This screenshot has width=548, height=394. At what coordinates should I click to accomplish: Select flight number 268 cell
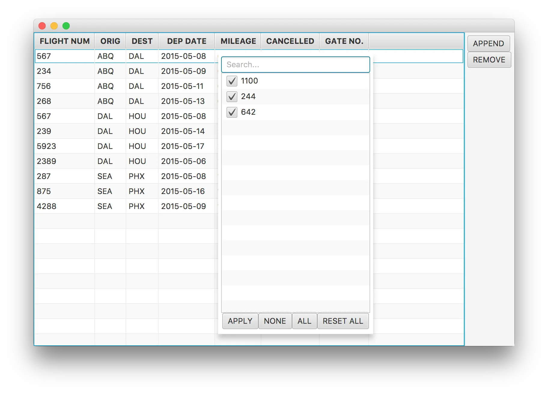pyautogui.click(x=65, y=101)
